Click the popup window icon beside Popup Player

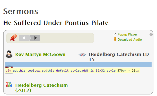[x=115, y=34]
